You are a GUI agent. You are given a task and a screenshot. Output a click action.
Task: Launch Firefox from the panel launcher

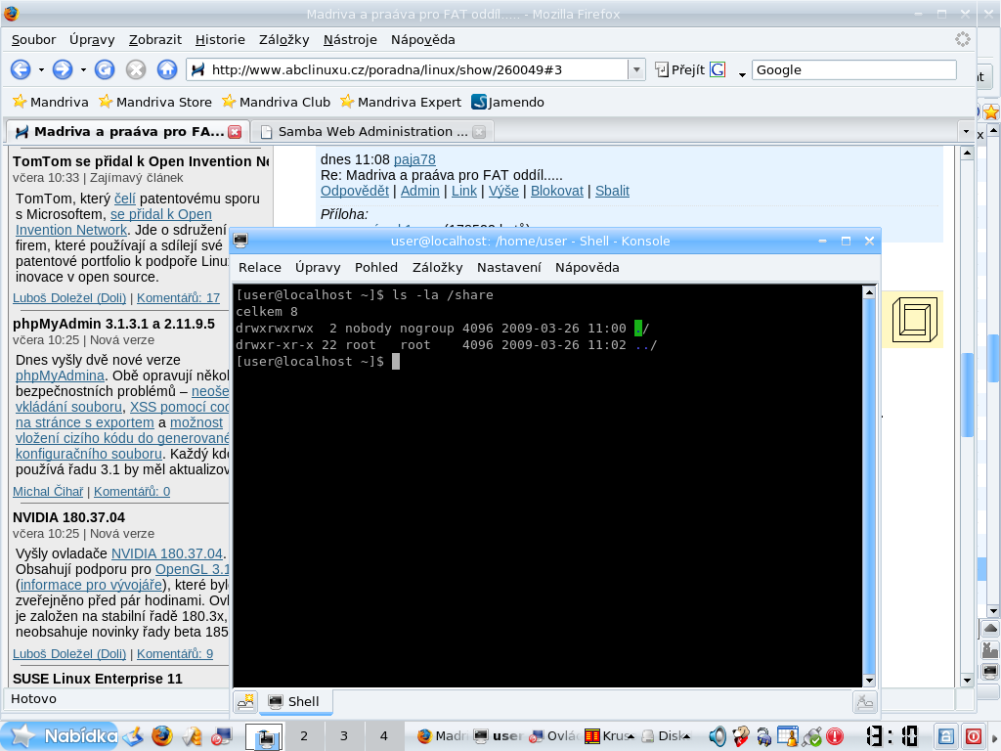pyautogui.click(x=162, y=736)
